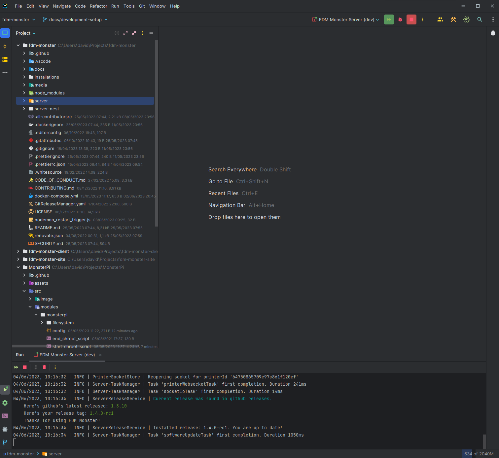Select Opened File target icon in Project panel

(x=117, y=33)
